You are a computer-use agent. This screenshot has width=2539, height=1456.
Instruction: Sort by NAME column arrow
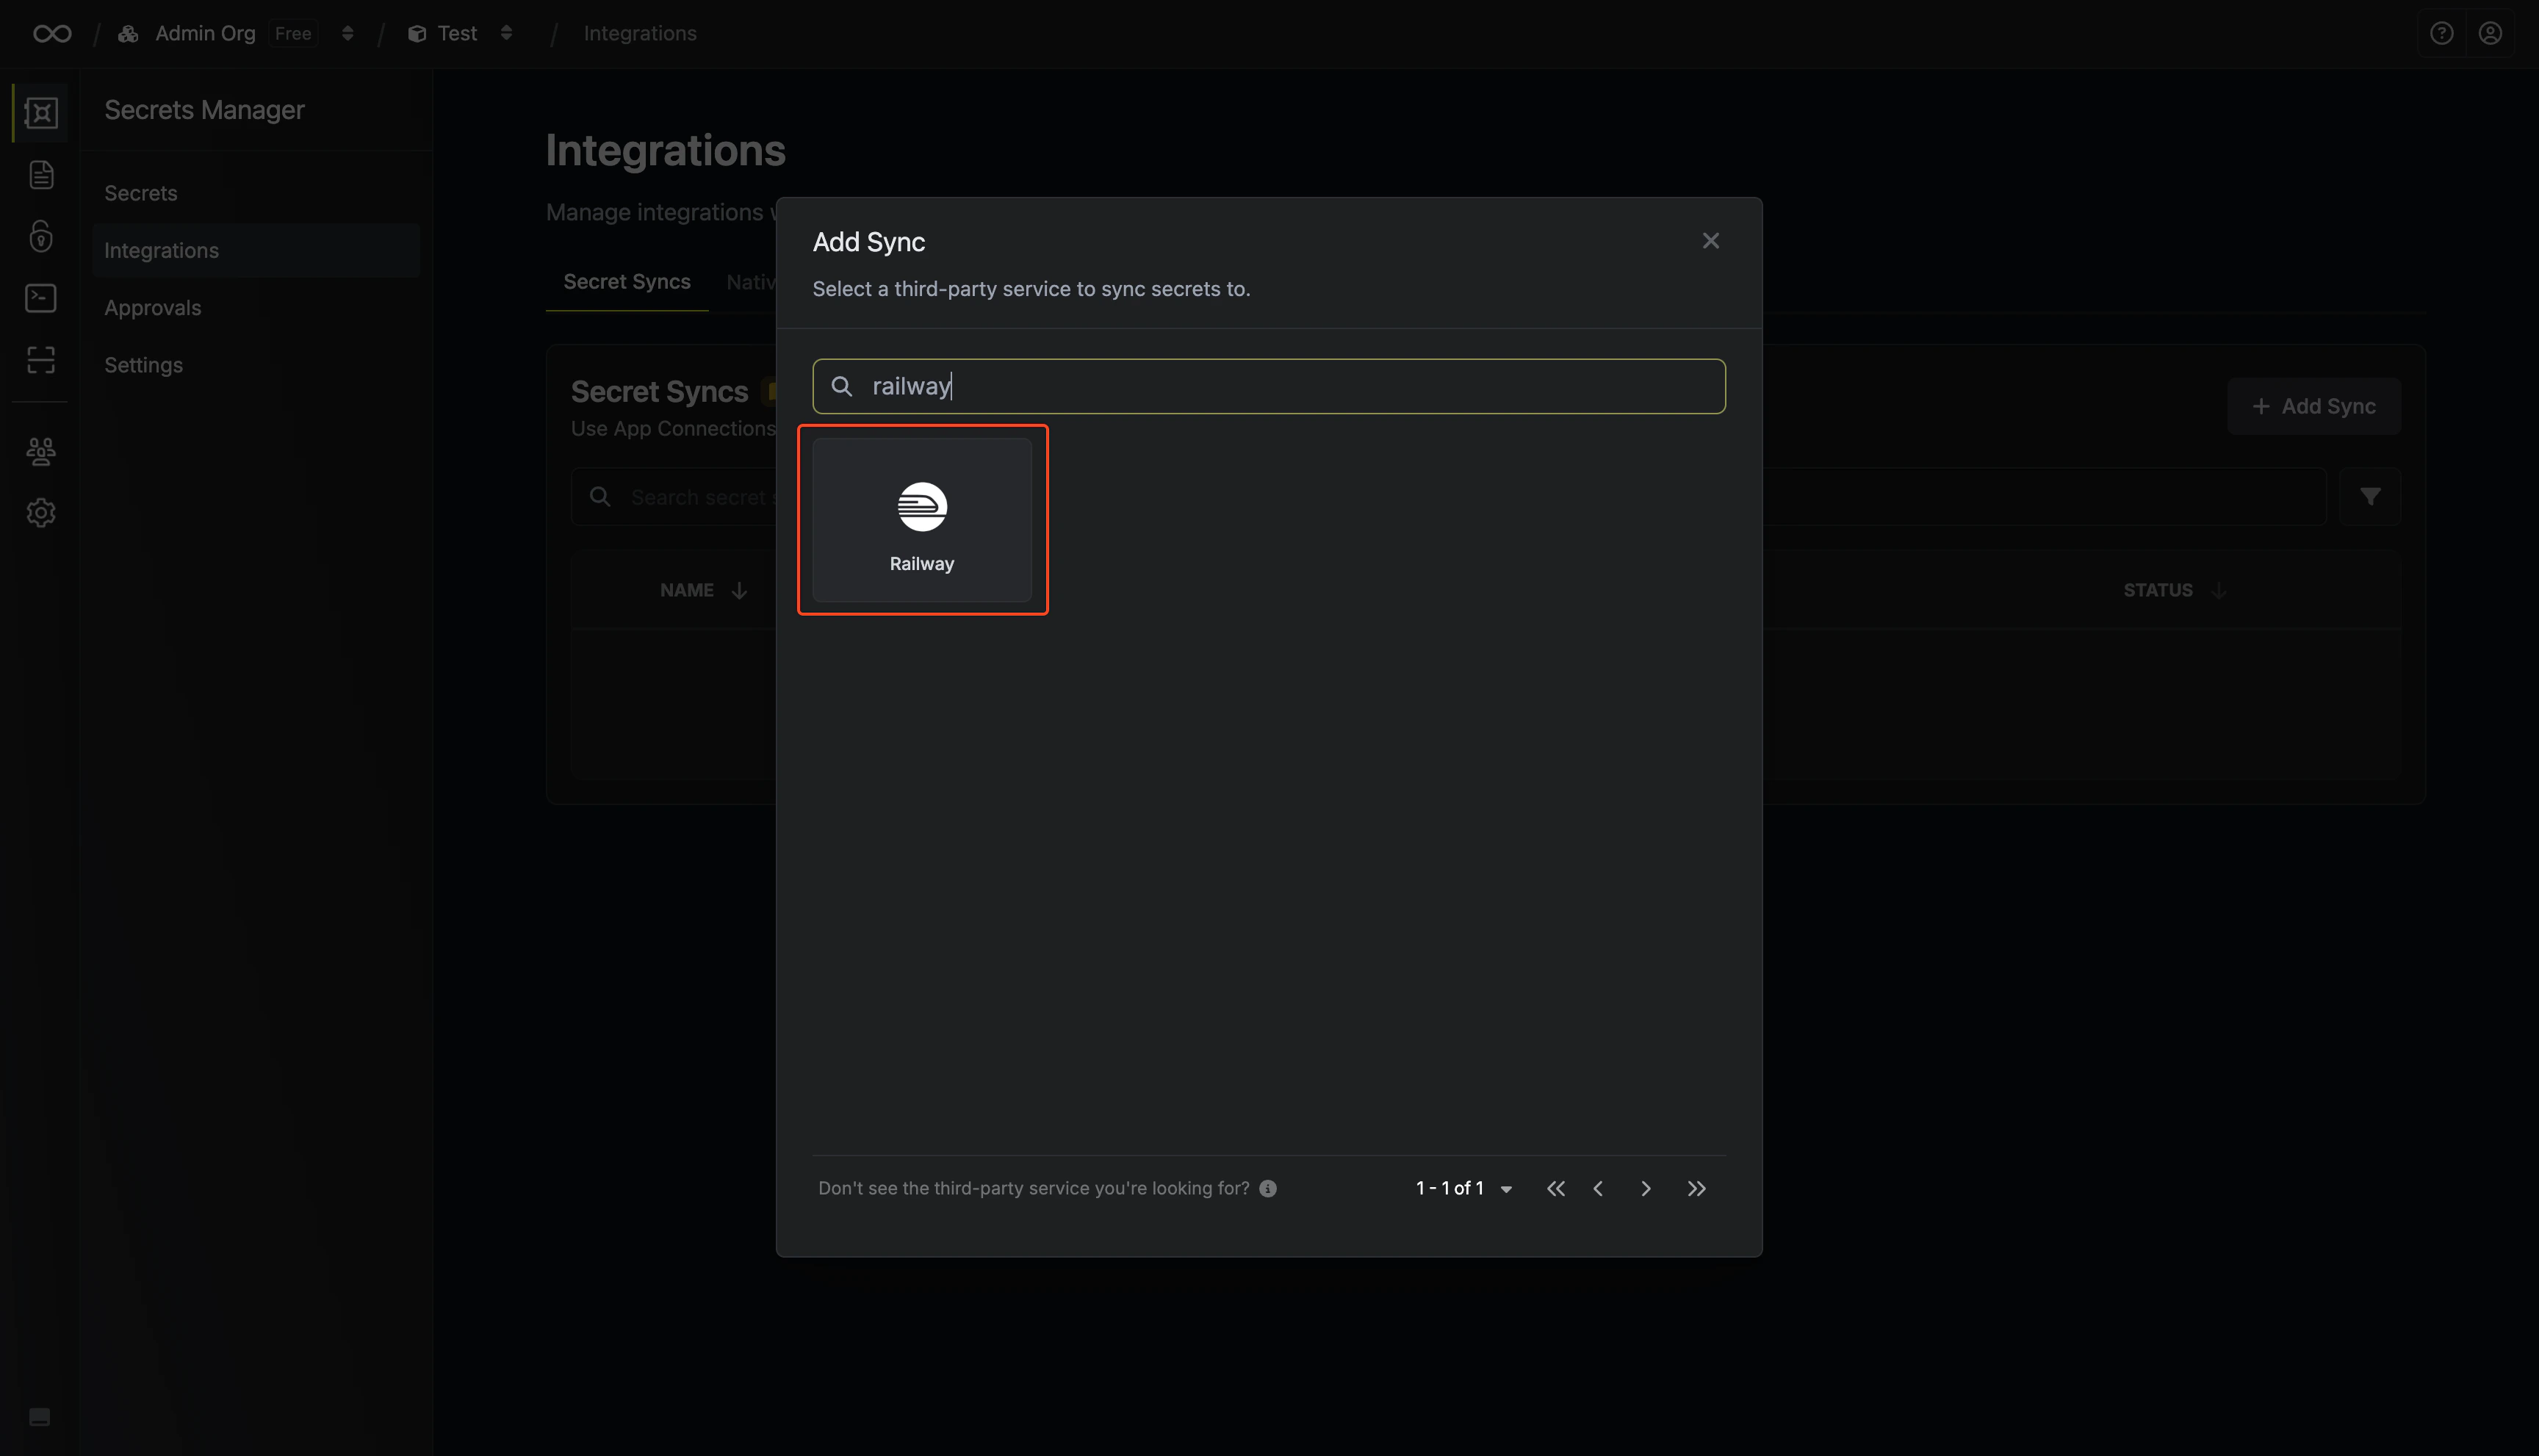[x=739, y=590]
